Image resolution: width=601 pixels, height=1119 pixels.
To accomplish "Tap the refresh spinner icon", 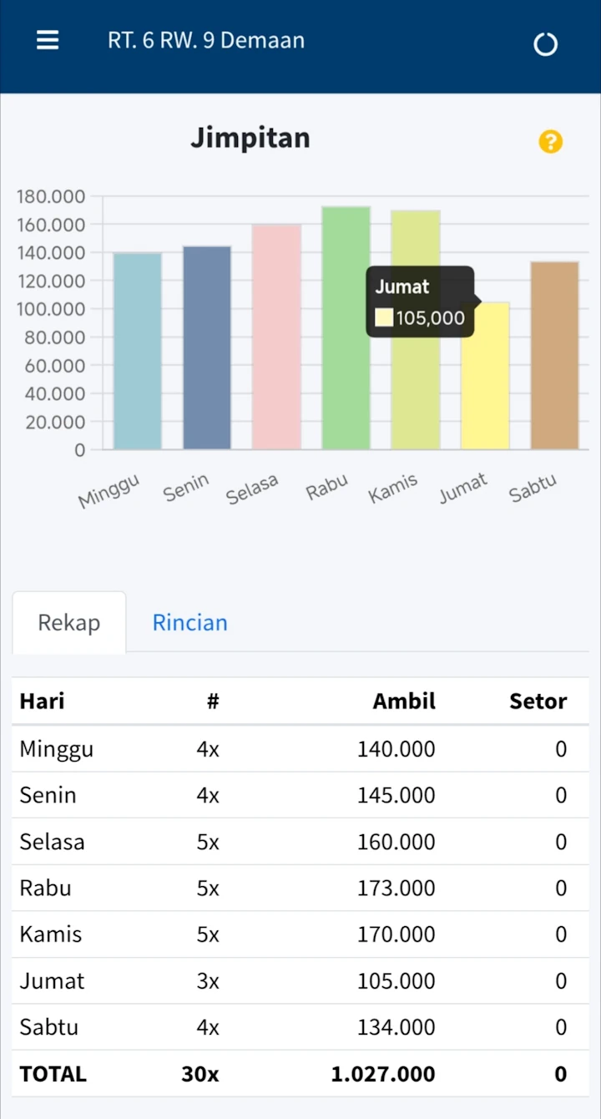I will point(545,44).
